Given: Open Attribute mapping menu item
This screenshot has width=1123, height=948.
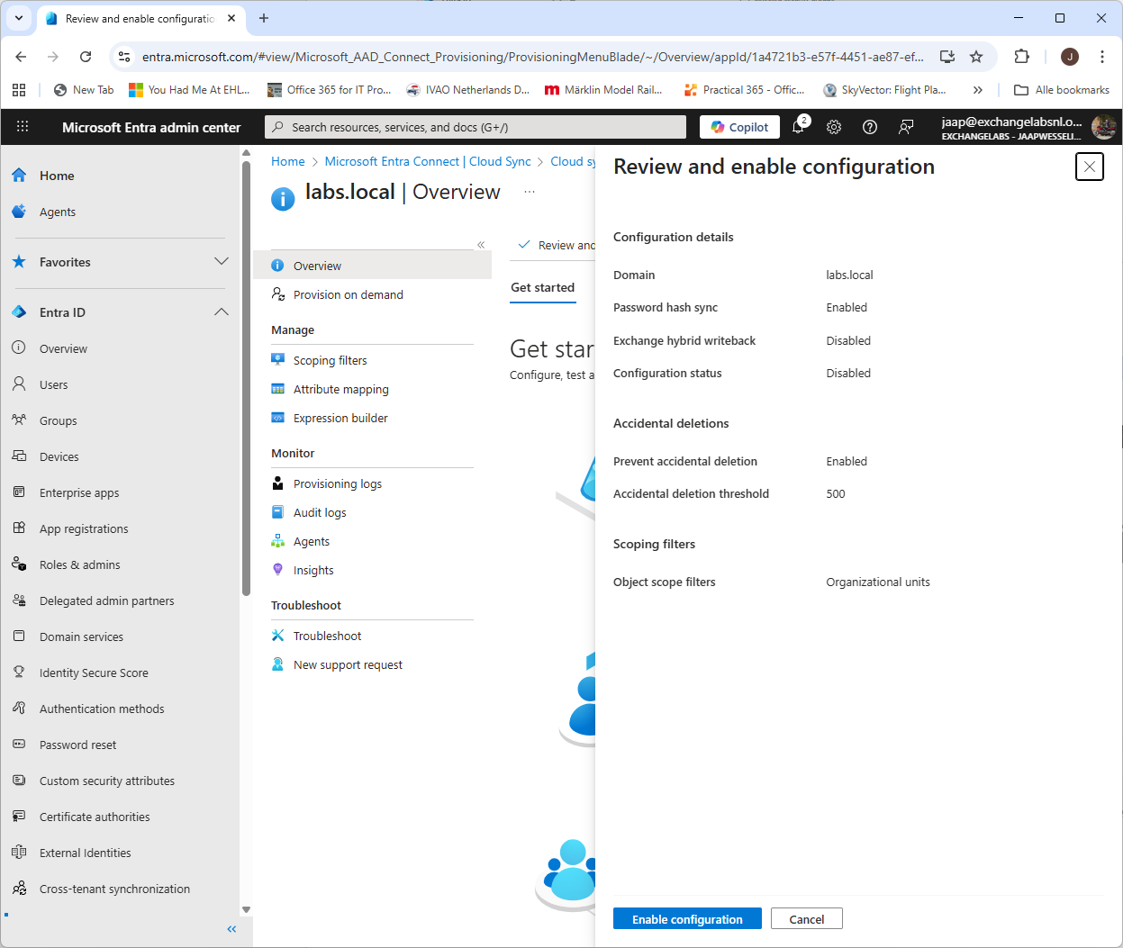Looking at the screenshot, I should click(x=340, y=389).
